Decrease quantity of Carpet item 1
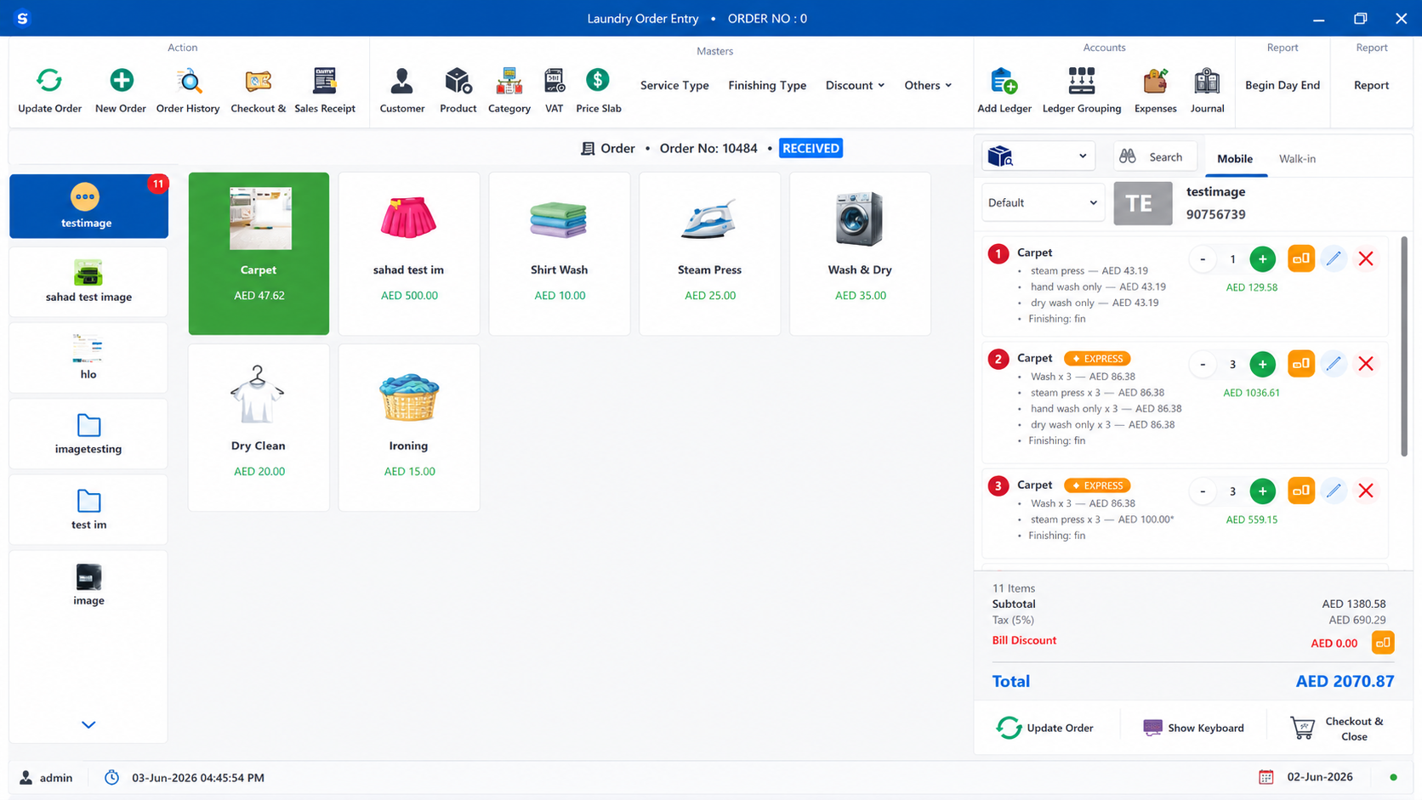Viewport: 1422px width, 800px height. (x=1203, y=259)
